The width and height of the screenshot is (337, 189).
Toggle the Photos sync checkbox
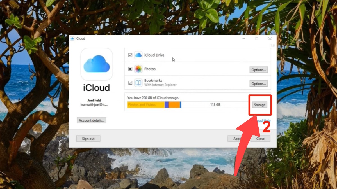130,69
